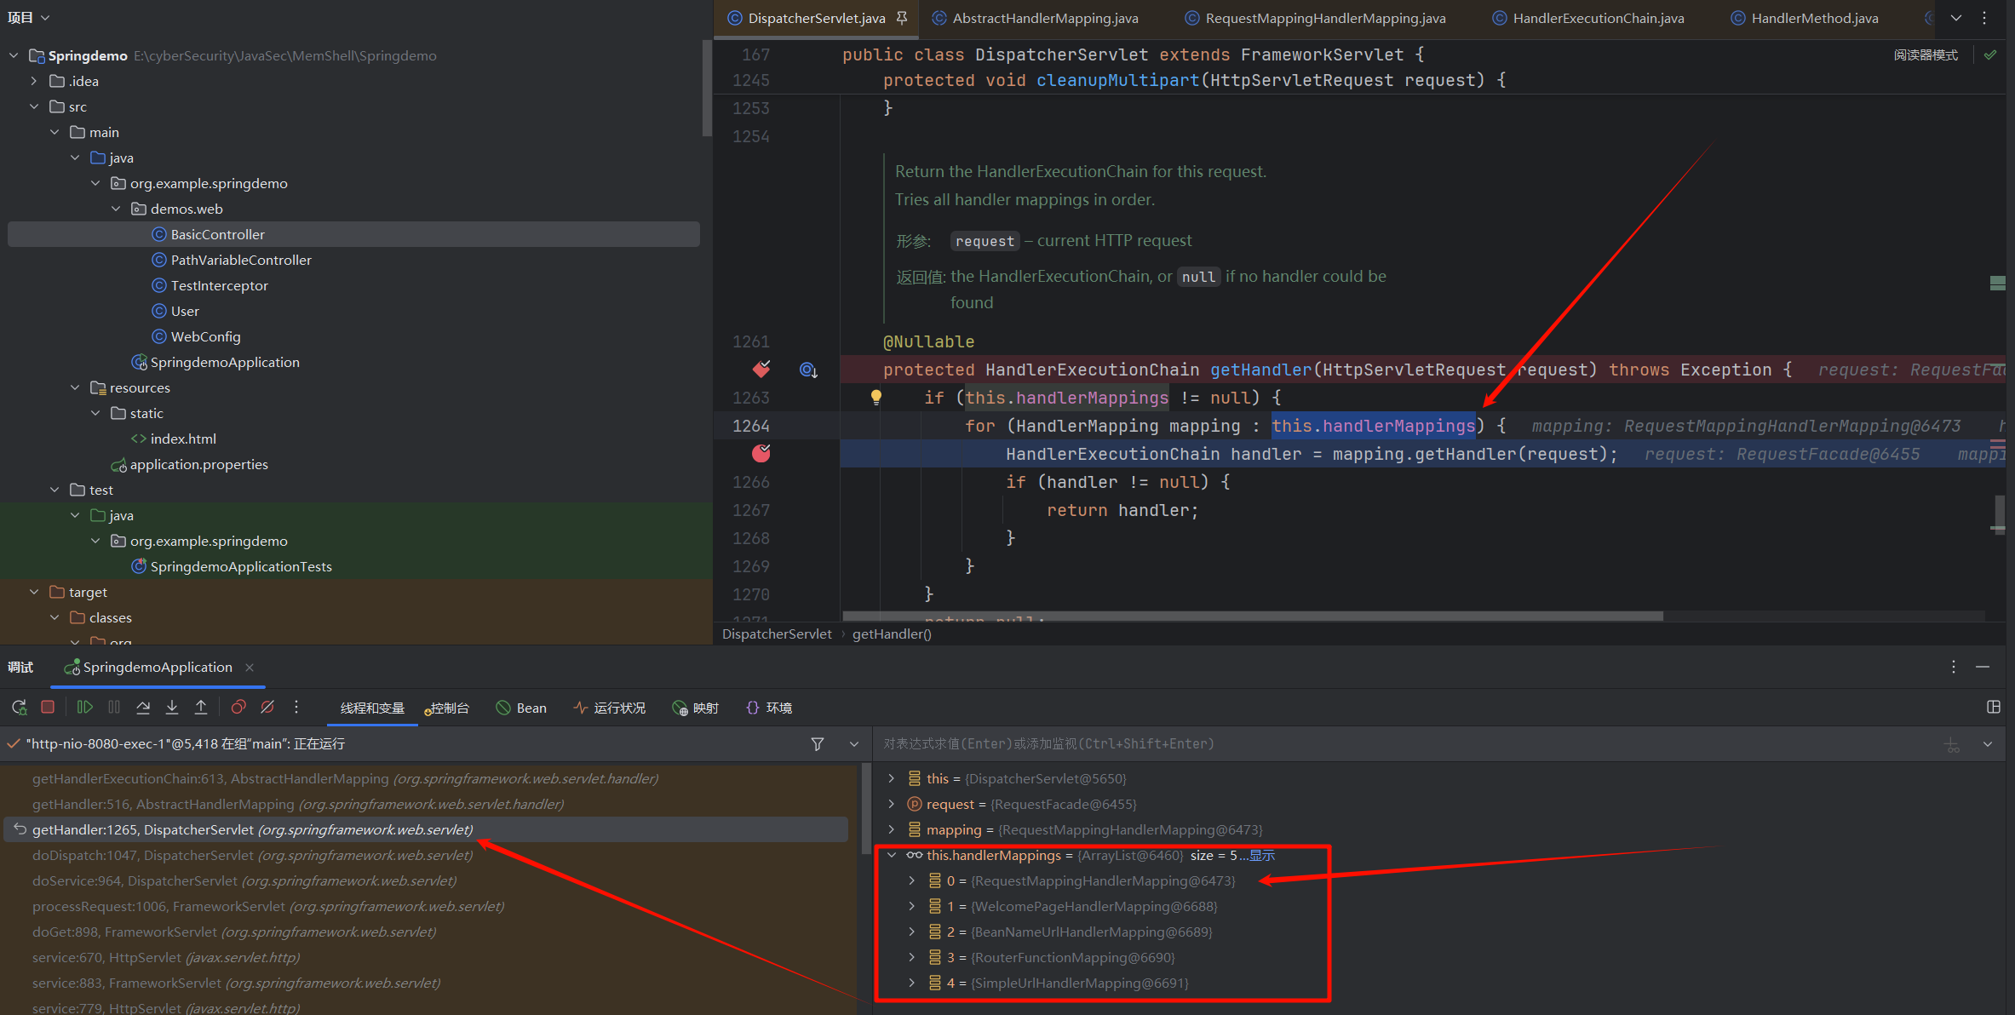Collapse the this.handlerMappings variable node
This screenshot has height=1015, width=2015.
coord(892,855)
